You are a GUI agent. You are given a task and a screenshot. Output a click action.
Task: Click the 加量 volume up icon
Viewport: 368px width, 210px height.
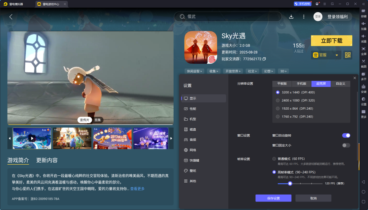coord(363,24)
